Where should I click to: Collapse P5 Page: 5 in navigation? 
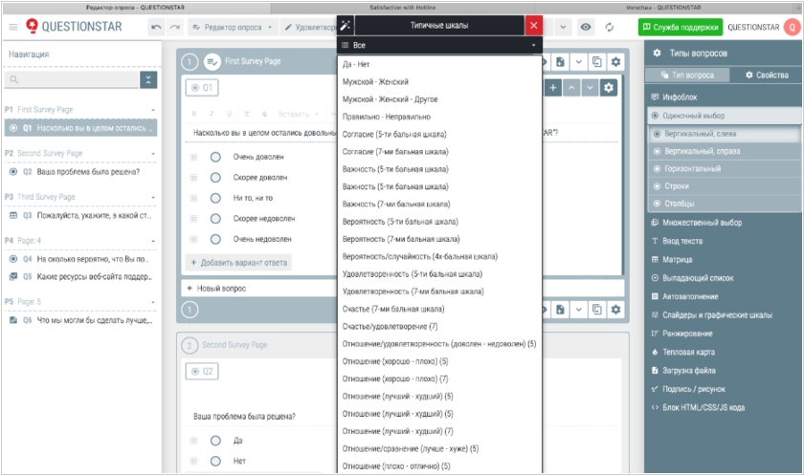[x=153, y=302]
